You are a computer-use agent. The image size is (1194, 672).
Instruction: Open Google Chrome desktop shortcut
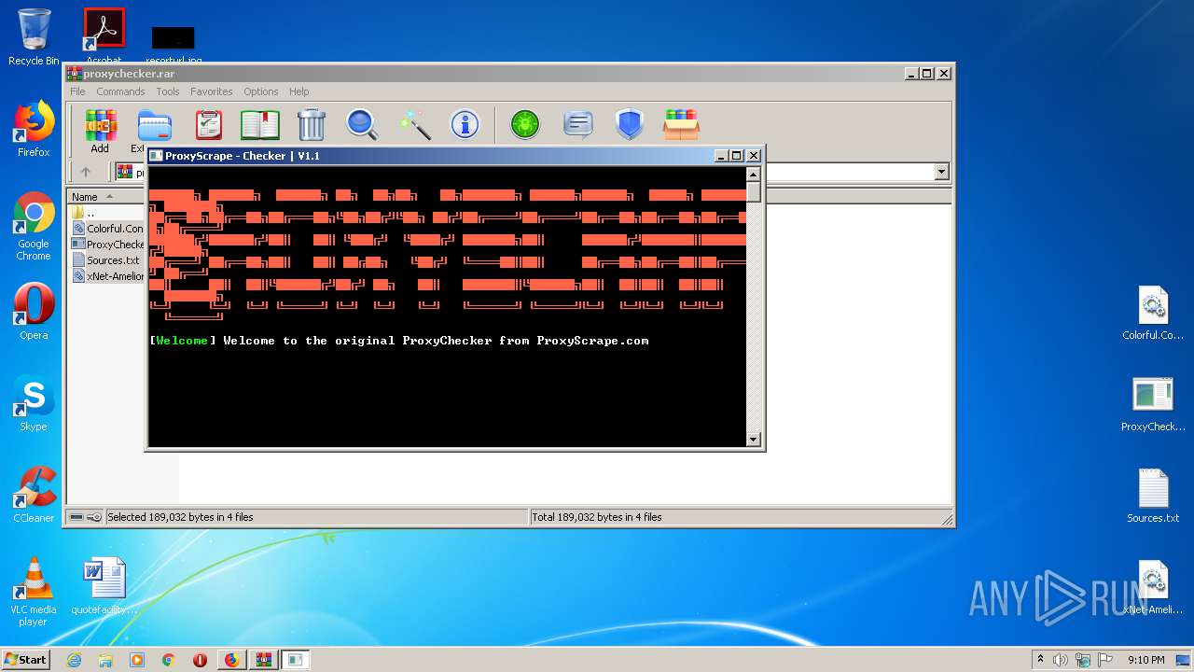(x=34, y=227)
